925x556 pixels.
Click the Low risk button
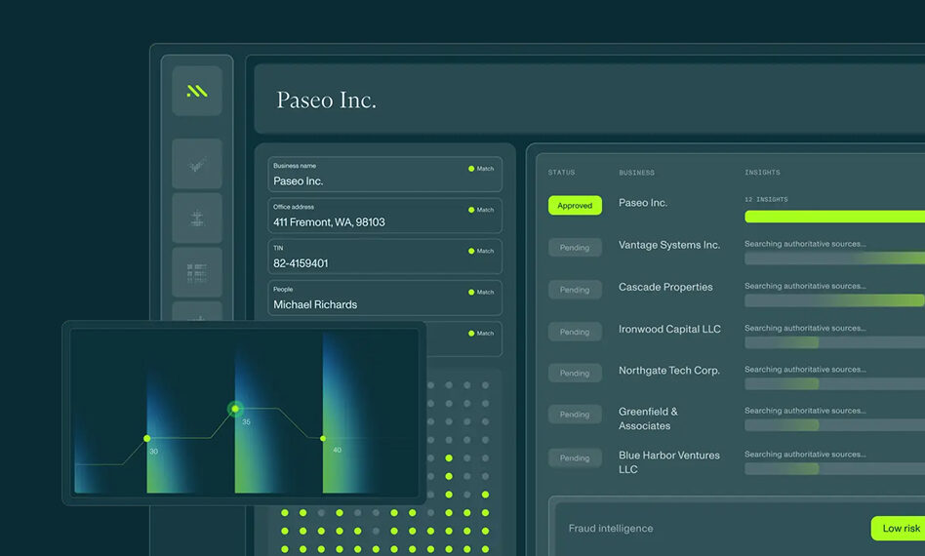click(x=899, y=529)
